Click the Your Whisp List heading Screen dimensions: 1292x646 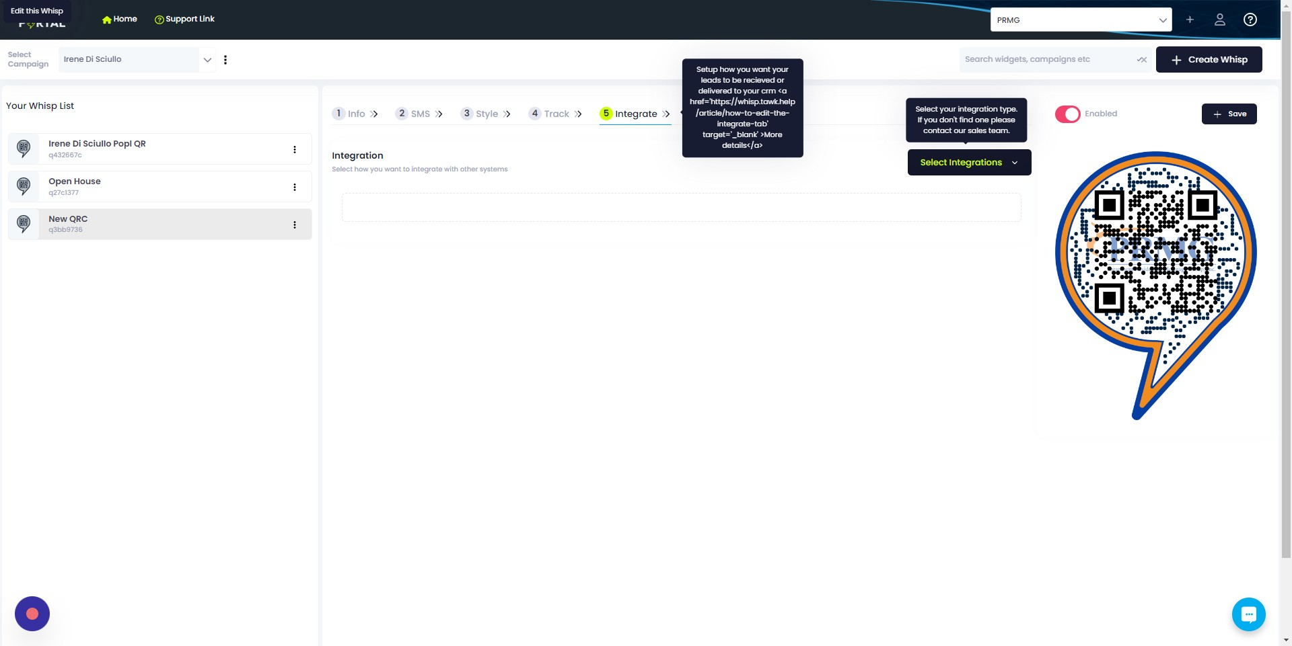tap(40, 106)
